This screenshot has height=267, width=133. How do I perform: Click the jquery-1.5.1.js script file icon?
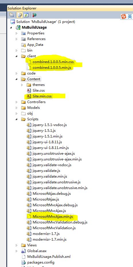pyautogui.click(x=29, y=131)
